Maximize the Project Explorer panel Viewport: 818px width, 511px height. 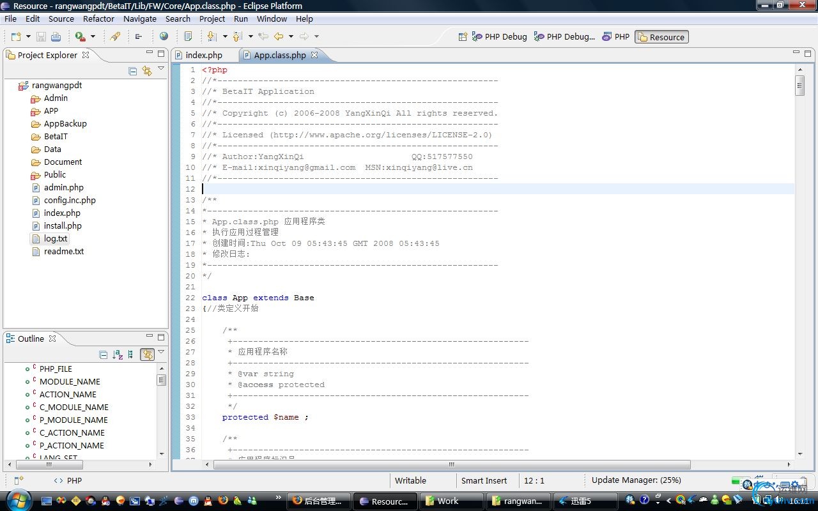click(161, 53)
